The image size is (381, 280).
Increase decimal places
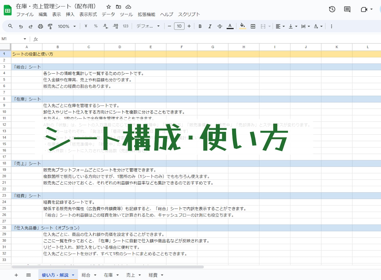(x=115, y=26)
